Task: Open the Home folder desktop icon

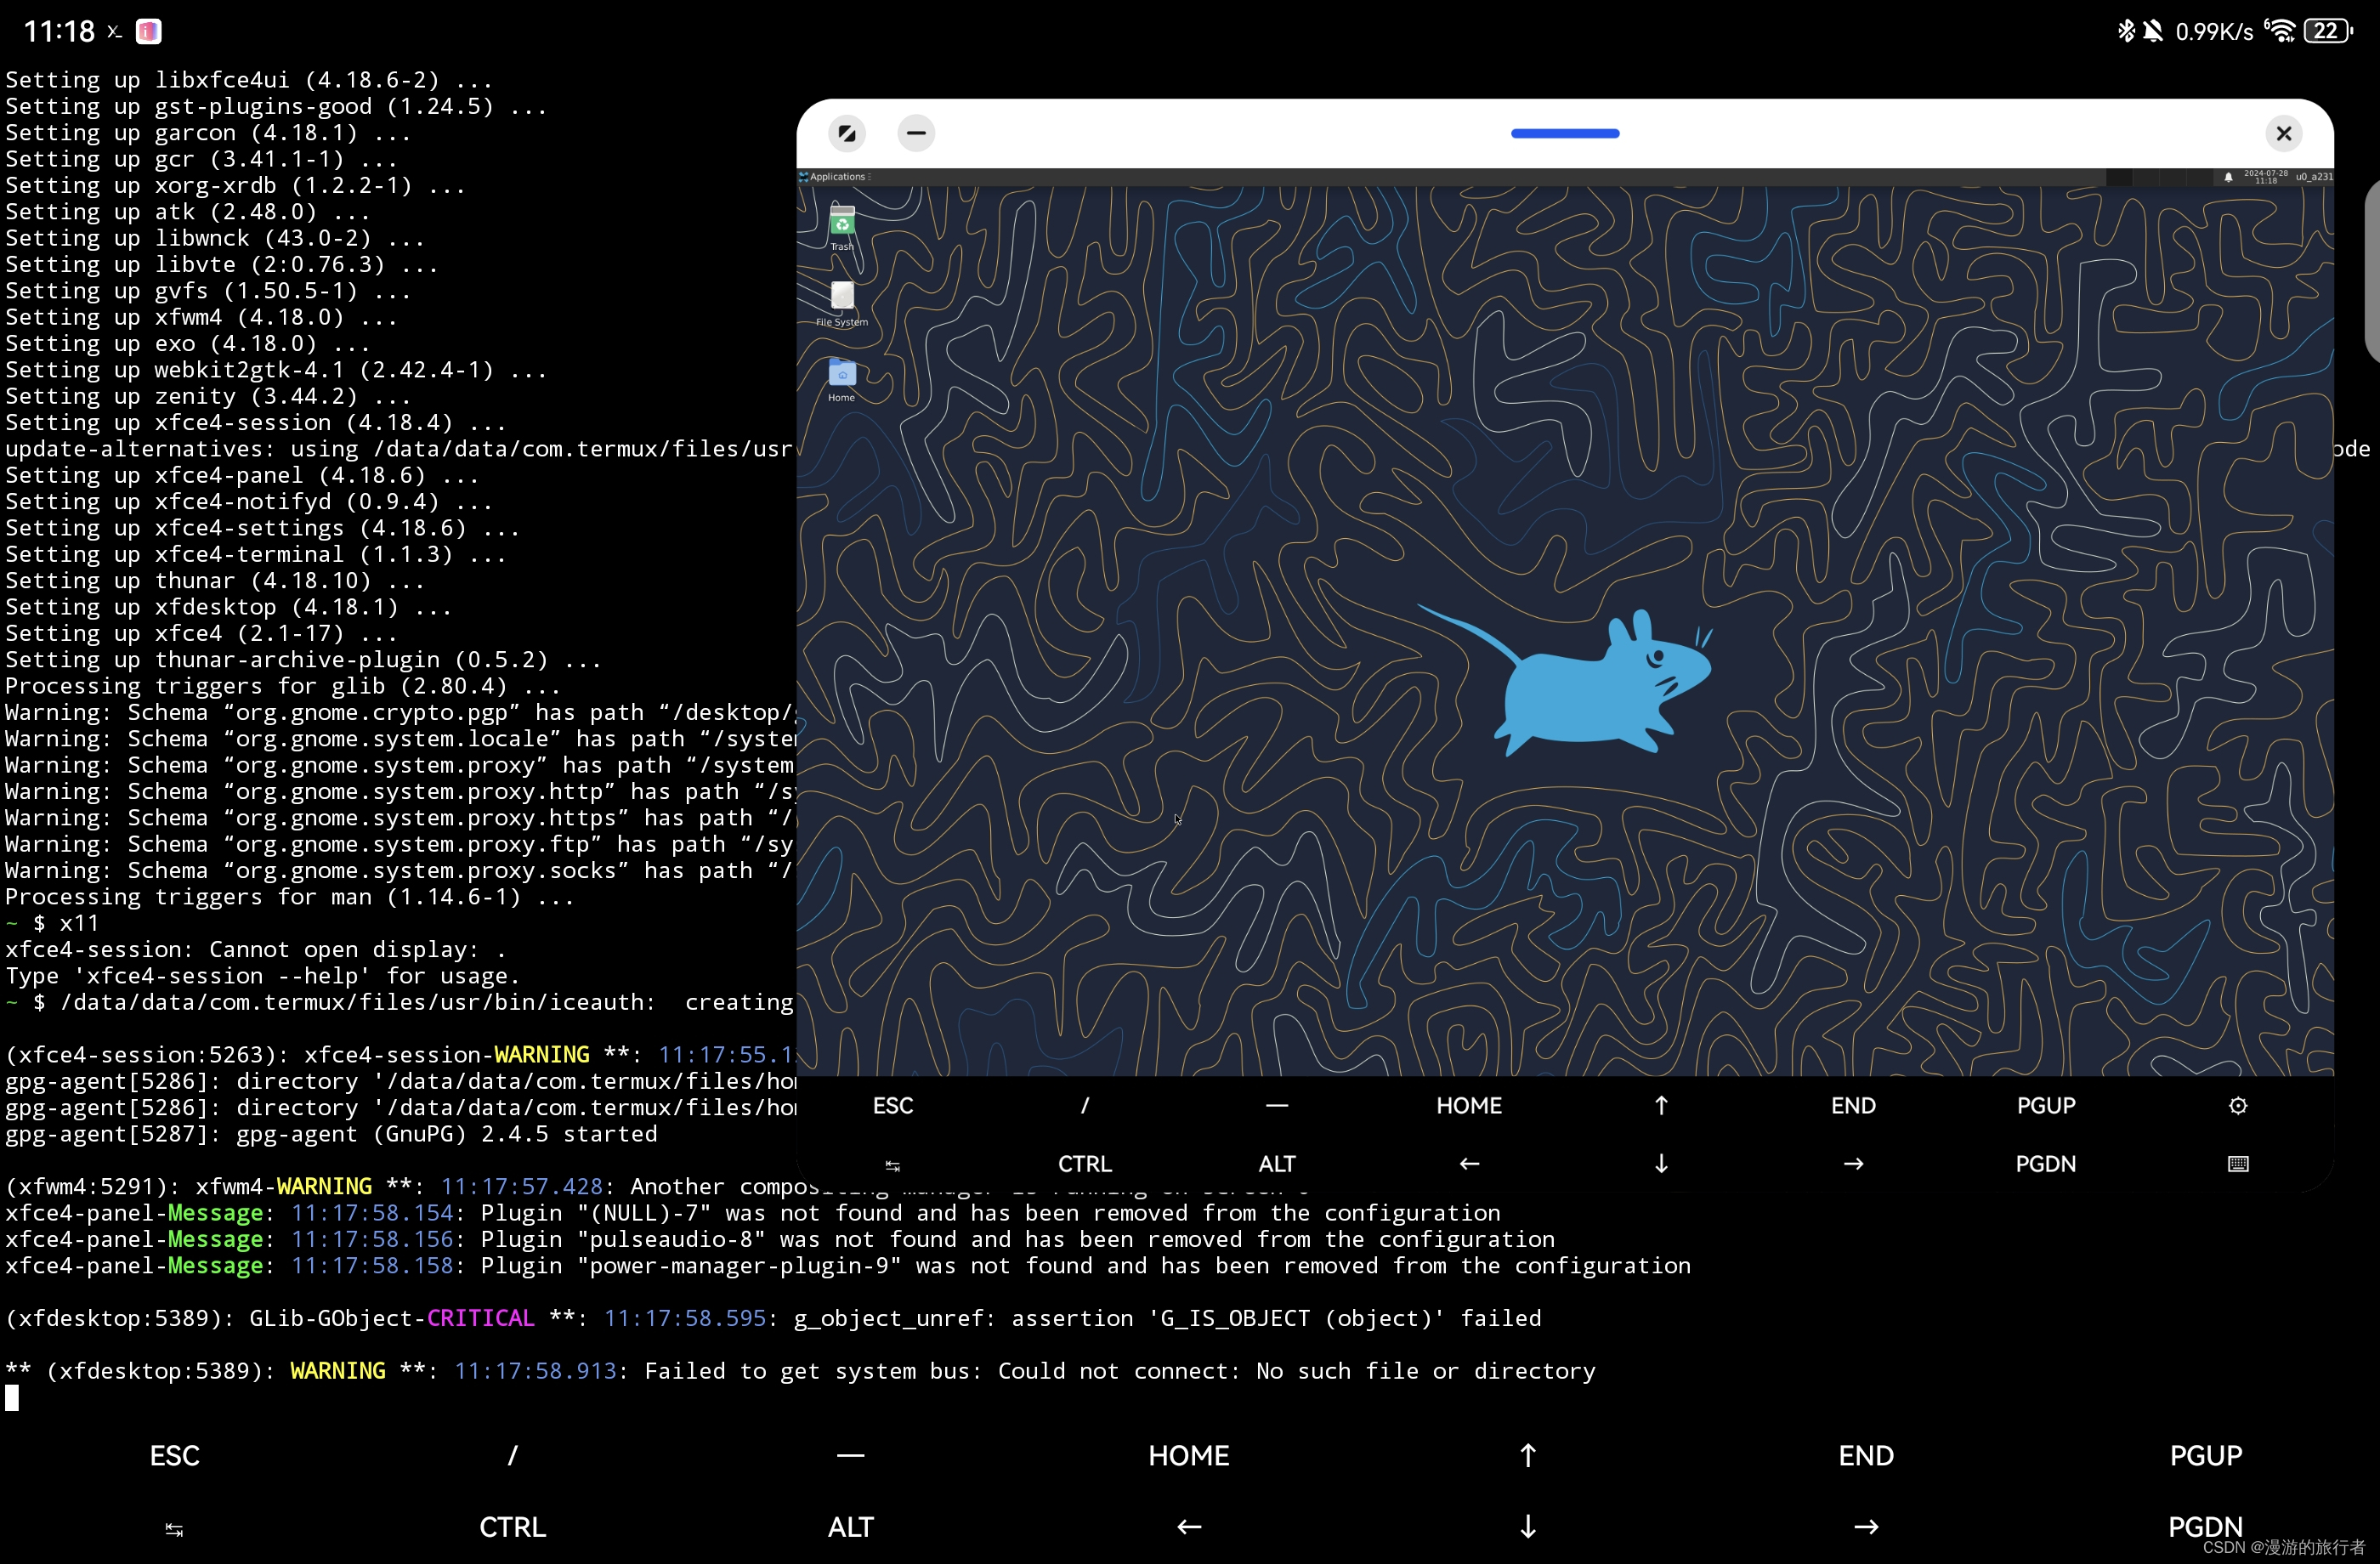Action: 842,379
